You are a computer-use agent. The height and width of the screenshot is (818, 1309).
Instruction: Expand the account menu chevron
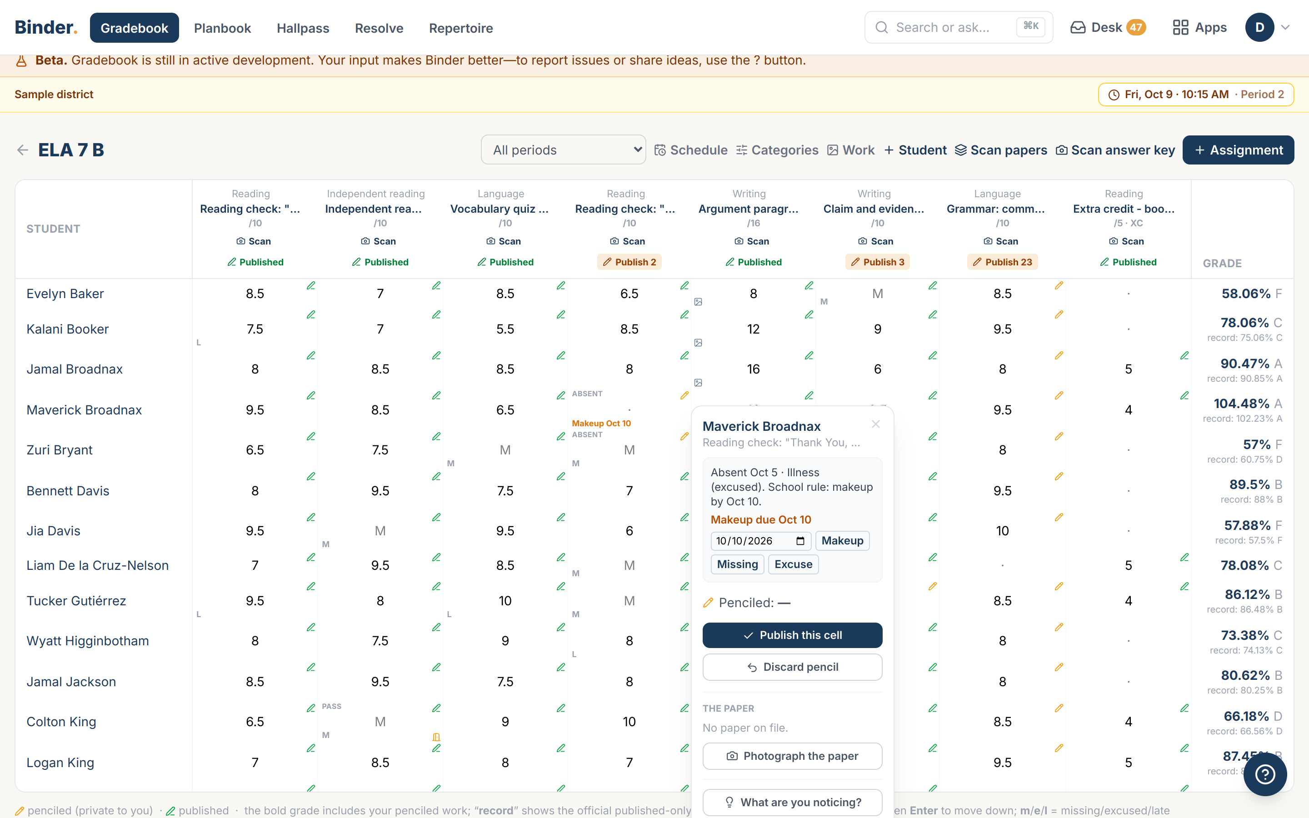tap(1286, 28)
